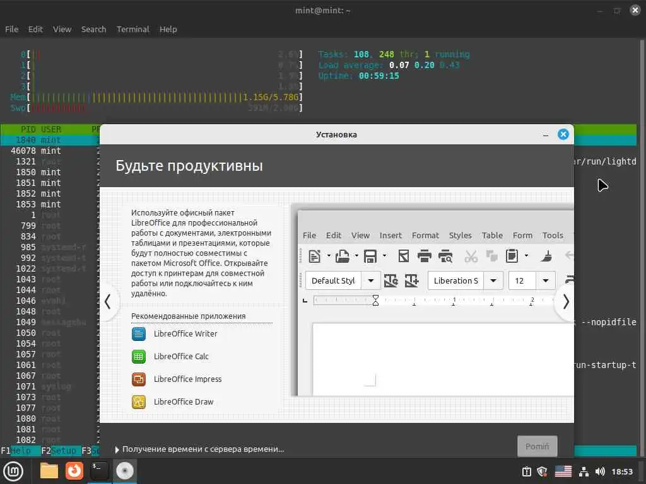
Task: Click the New document icon in LibreOffice preview
Action: point(314,256)
